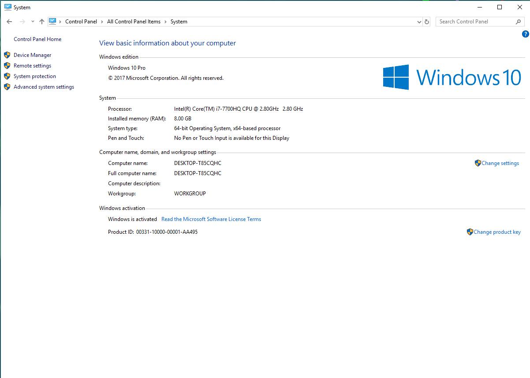Click Change product key link
Image resolution: width=530 pixels, height=378 pixels.
coord(497,232)
